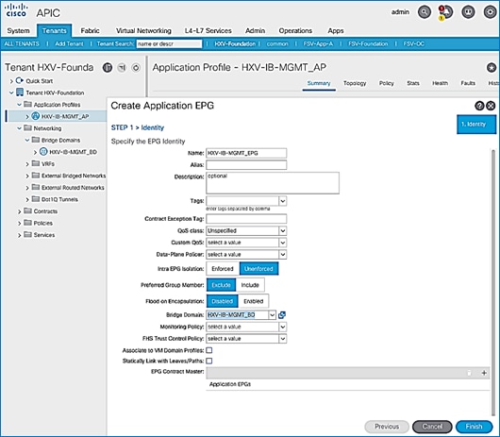Click the Tenant Search input field

click(169, 44)
